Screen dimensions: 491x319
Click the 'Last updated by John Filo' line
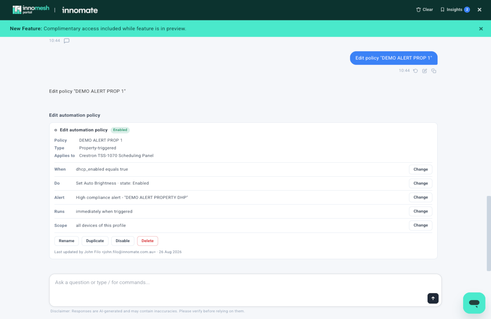pos(118,252)
